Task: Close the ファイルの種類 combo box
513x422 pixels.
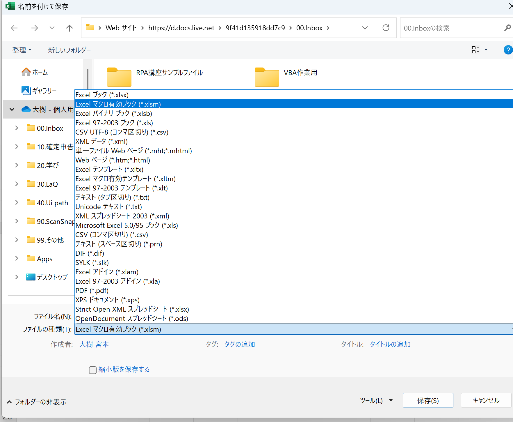Action: tap(294, 329)
